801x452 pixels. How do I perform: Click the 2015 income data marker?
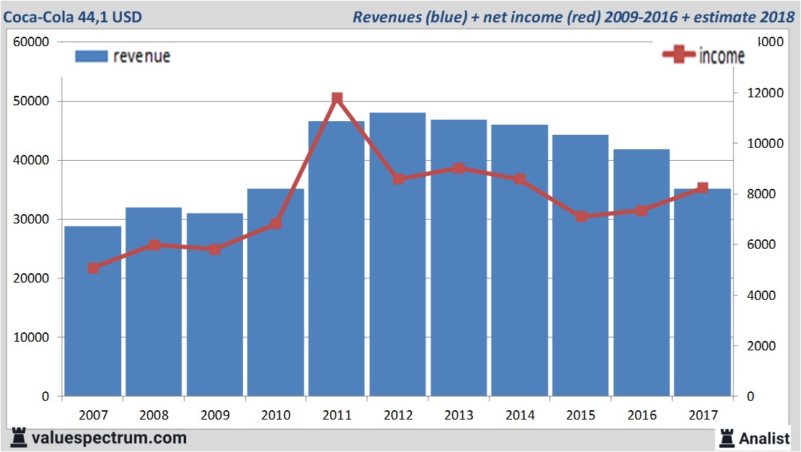point(581,216)
